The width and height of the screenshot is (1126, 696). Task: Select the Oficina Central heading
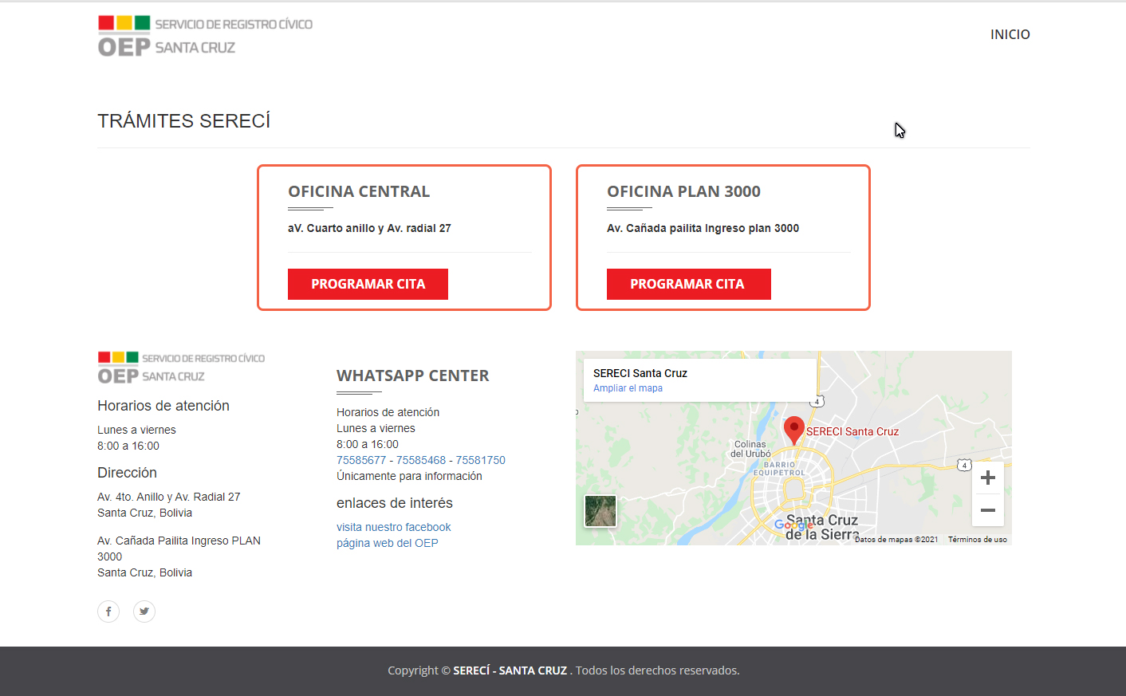pos(359,191)
